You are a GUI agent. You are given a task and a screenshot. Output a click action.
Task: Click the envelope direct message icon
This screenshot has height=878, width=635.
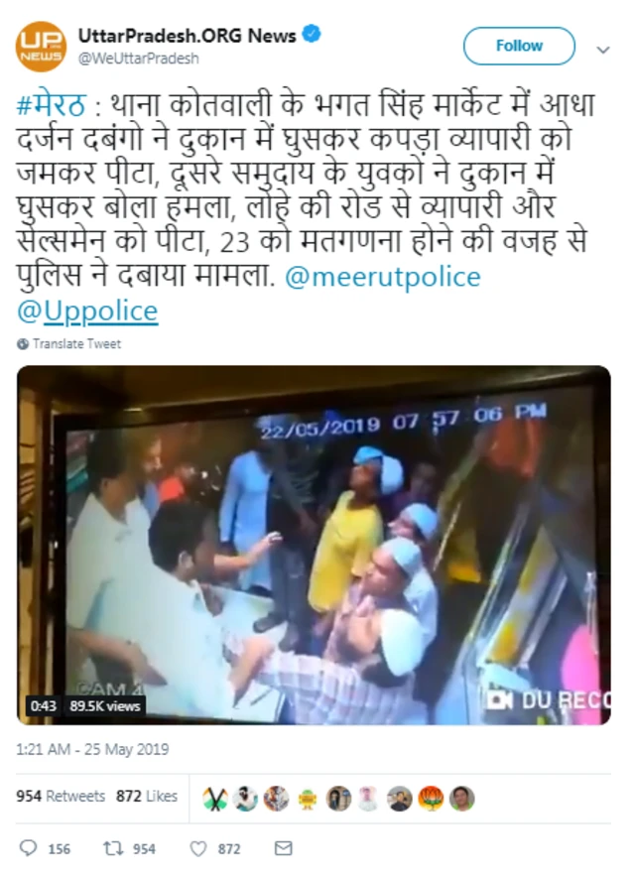284,848
